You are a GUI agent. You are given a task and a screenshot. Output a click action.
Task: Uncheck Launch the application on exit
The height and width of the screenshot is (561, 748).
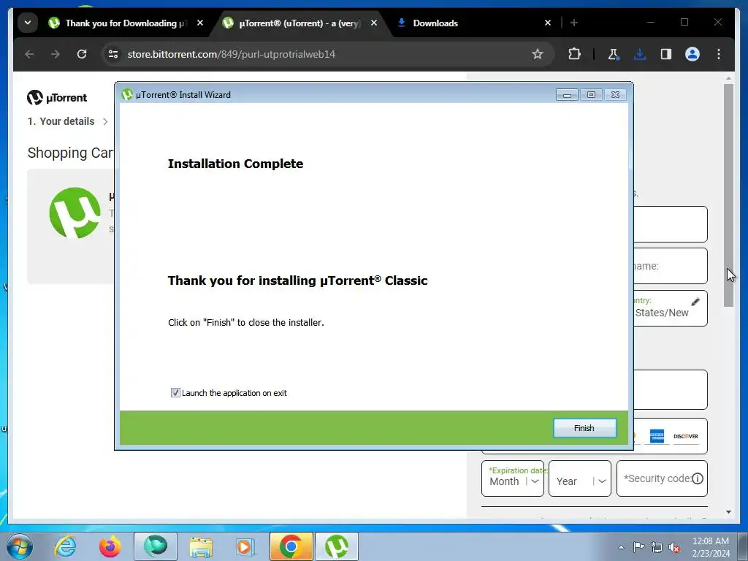175,392
